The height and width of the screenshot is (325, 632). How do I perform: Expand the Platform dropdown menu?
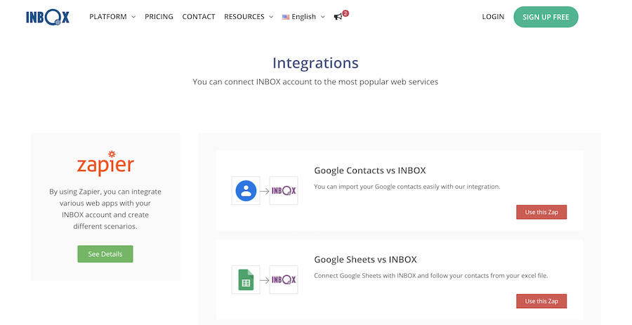pos(112,17)
